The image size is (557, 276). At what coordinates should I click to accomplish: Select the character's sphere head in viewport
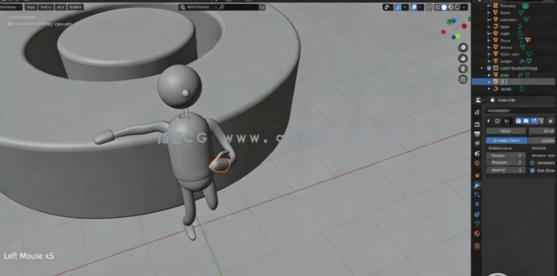pyautogui.click(x=179, y=86)
